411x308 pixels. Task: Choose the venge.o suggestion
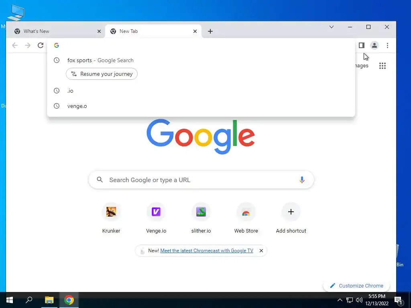tap(201, 106)
